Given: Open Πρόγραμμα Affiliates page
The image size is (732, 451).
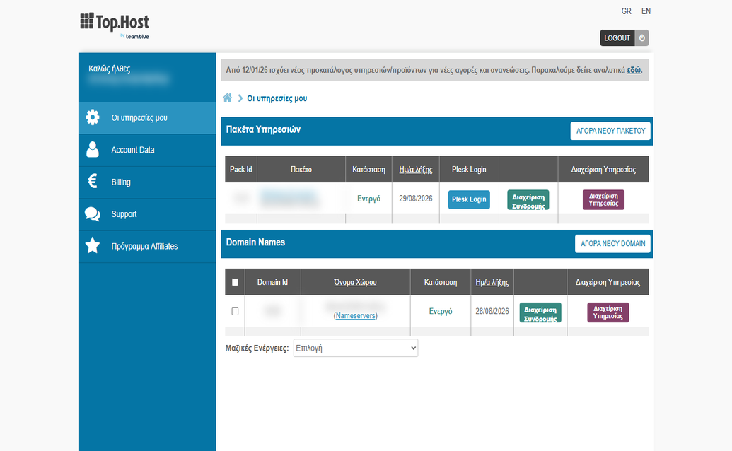Looking at the screenshot, I should [147, 247].
